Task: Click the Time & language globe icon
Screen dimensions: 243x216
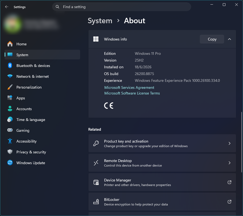Action: 10,120
